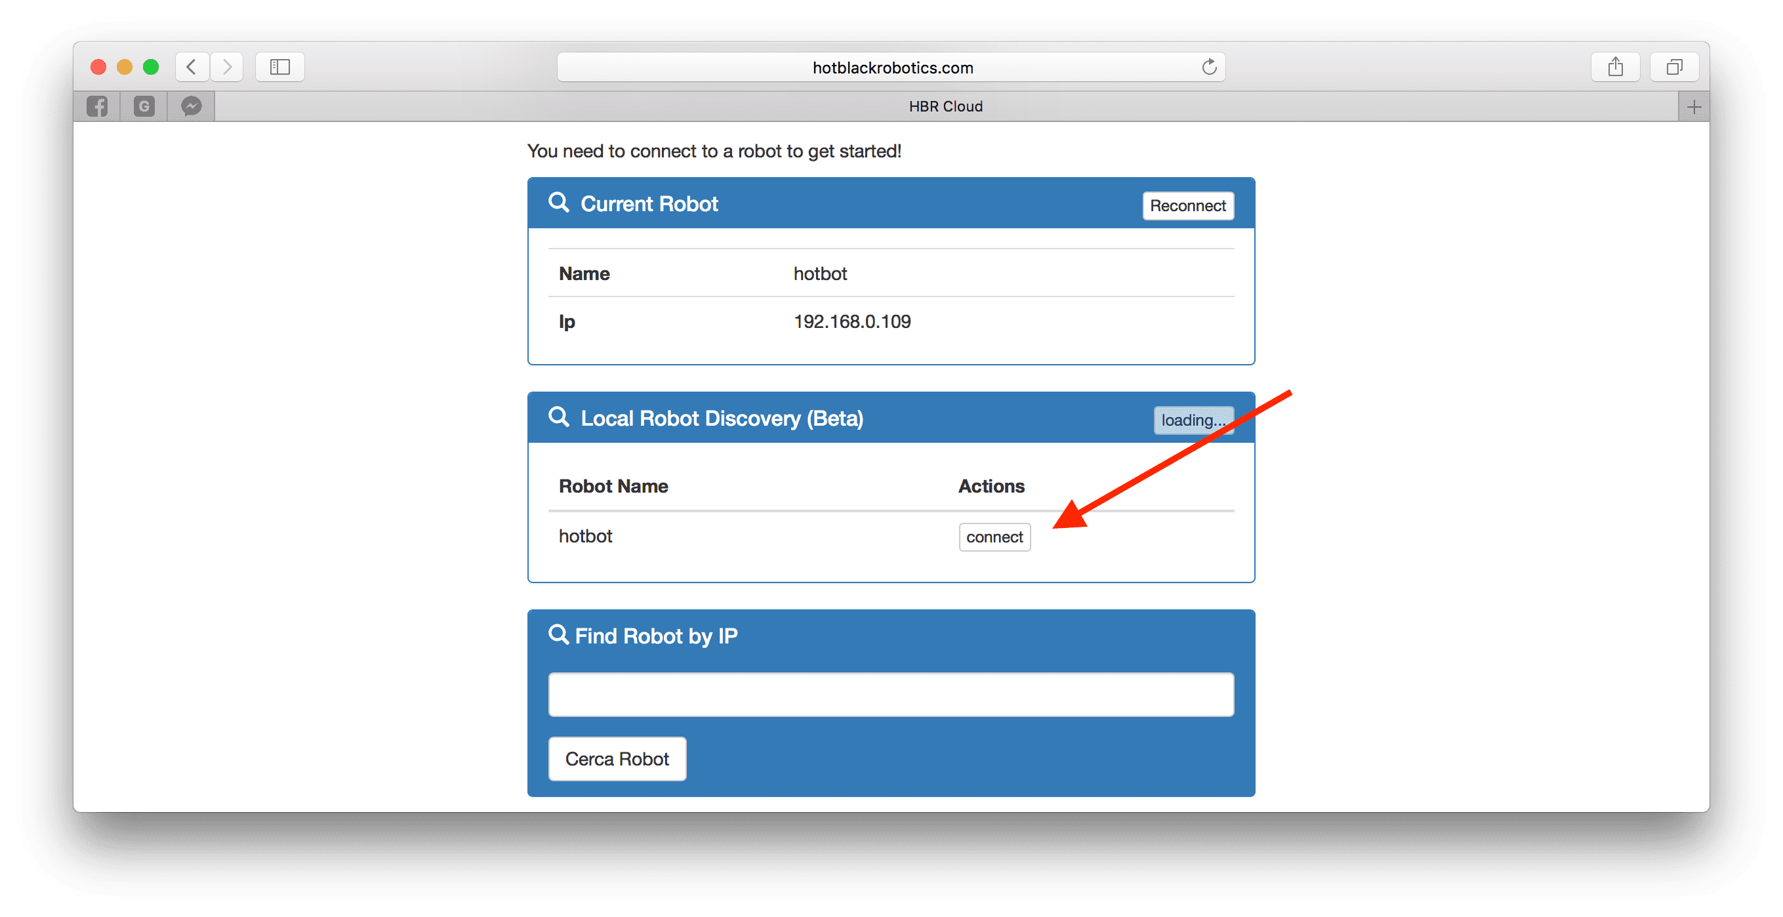Open the Messenger pinned tab
1783x917 pixels.
191,106
